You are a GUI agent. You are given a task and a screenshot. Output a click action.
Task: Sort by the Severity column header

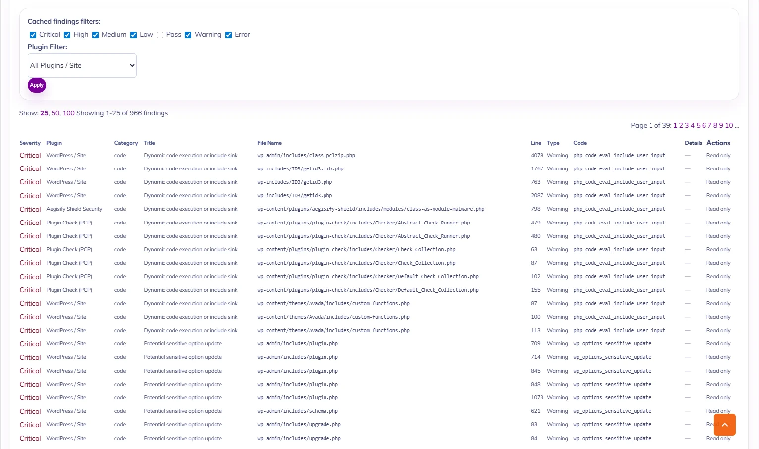30,143
